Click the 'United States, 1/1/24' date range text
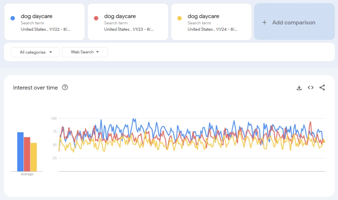 point(212,29)
